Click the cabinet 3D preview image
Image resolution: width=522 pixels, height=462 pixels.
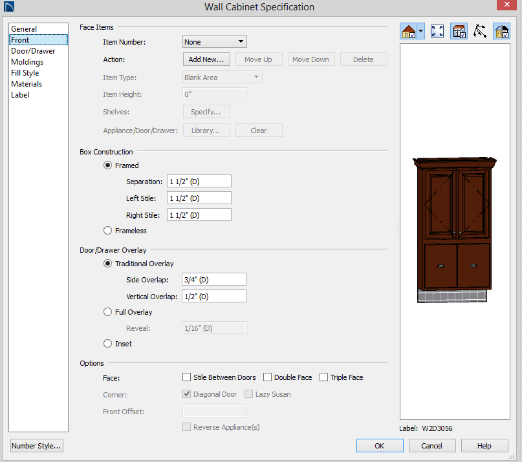[455, 229]
